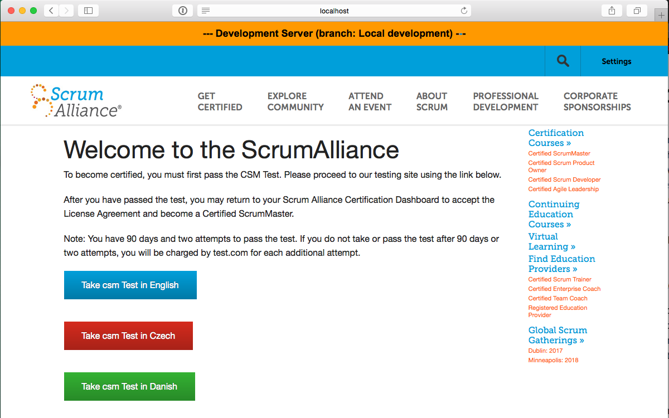Viewport: 669px width, 418px height.
Task: Click the reader view lines icon
Action: point(206,11)
